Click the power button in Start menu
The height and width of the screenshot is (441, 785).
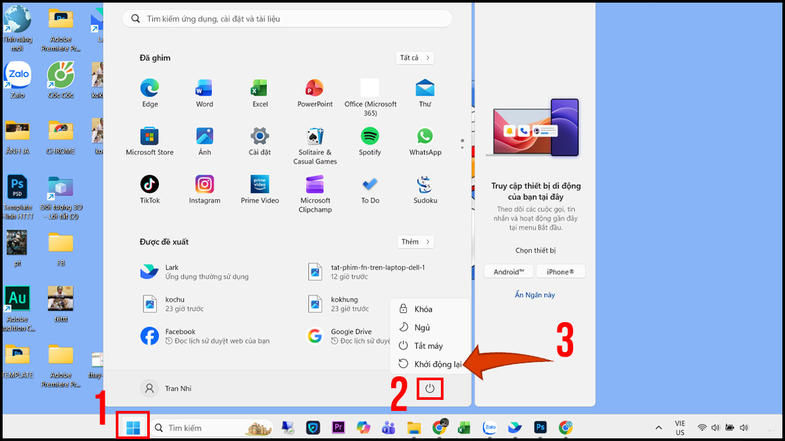point(430,389)
